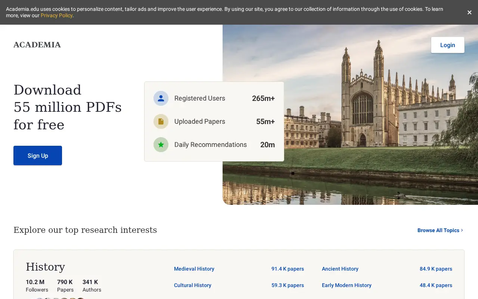
Task: Click the 59.3 K papers link
Action: point(288,285)
